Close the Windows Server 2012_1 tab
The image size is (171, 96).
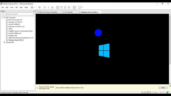tap(100, 12)
